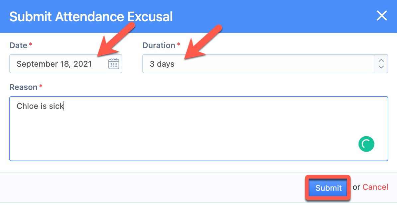Place cursor in the 'Chloe is sick' text

coord(40,106)
